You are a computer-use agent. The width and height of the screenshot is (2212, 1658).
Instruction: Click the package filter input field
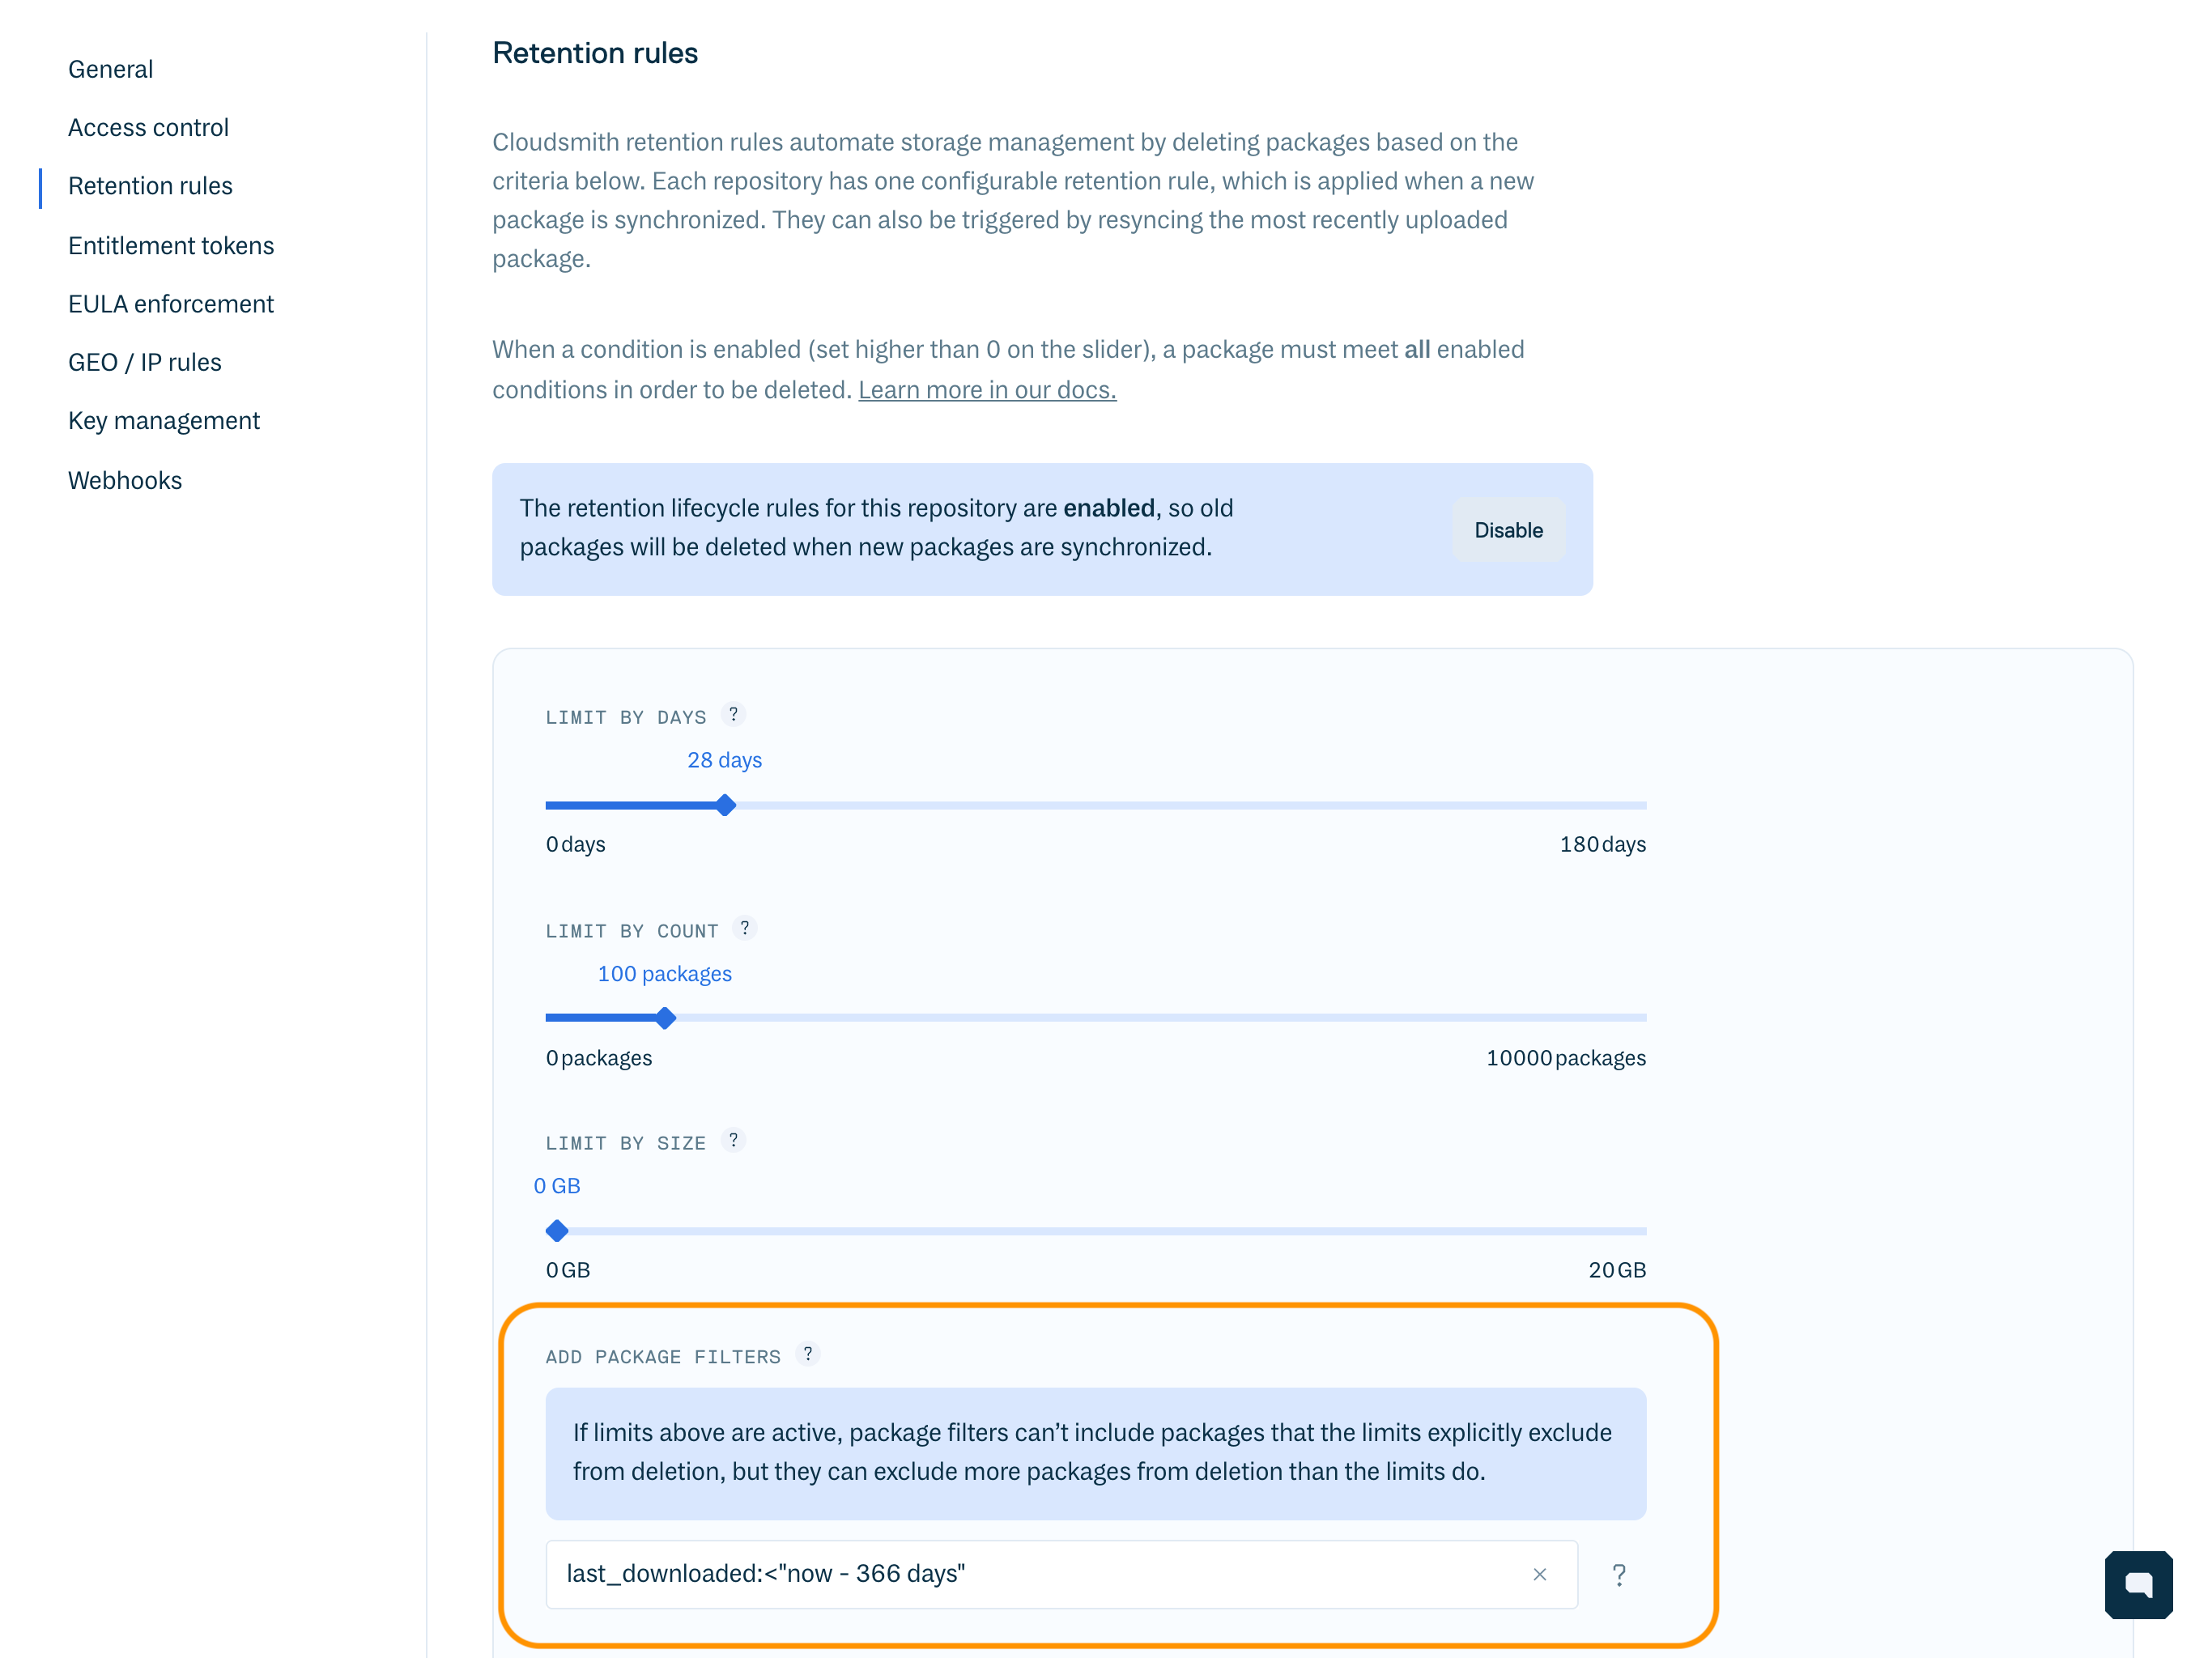pyautogui.click(x=1000, y=1573)
